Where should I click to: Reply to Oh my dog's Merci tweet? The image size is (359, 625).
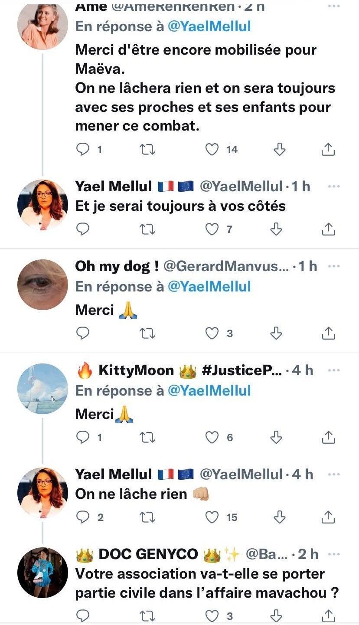83,333
